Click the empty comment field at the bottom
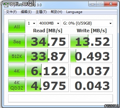This screenshot has width=120, height=108. point(61,98)
